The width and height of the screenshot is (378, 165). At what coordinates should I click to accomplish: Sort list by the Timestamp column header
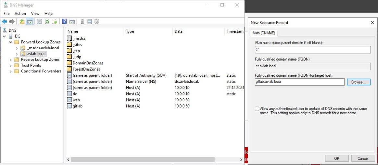pyautogui.click(x=235, y=31)
